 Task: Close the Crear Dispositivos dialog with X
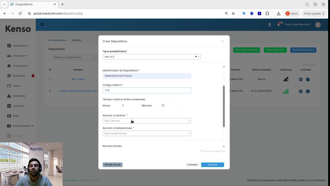[222, 41]
